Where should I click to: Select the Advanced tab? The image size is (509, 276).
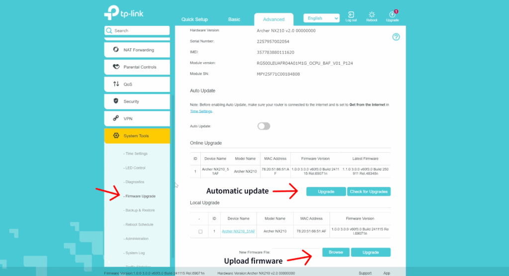pos(274,19)
